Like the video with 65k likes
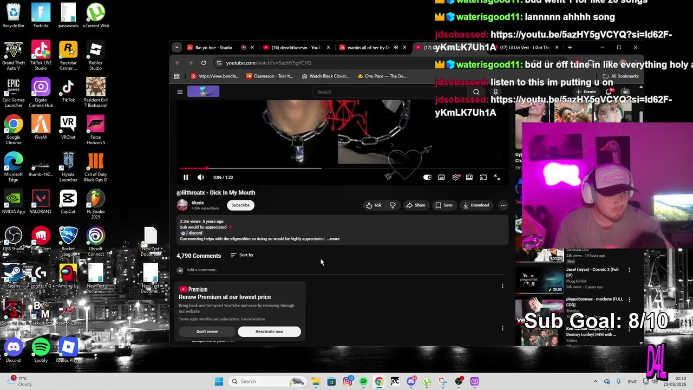 [x=374, y=205]
